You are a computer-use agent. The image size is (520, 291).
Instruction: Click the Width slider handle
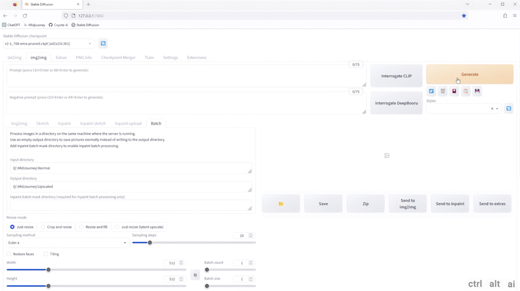coord(48,270)
